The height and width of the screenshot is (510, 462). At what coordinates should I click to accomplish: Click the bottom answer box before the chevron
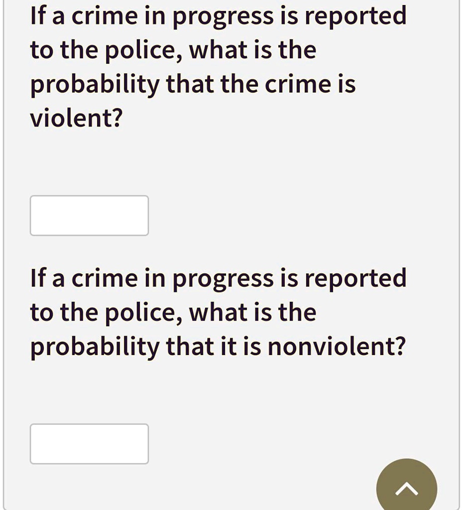(89, 444)
